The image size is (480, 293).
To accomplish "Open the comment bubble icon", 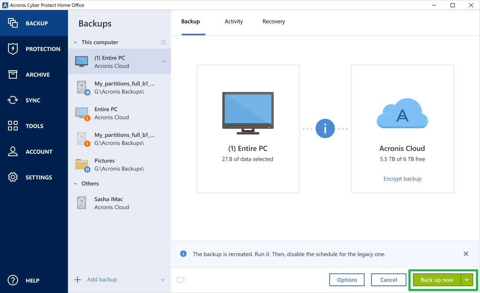I will click(x=181, y=280).
